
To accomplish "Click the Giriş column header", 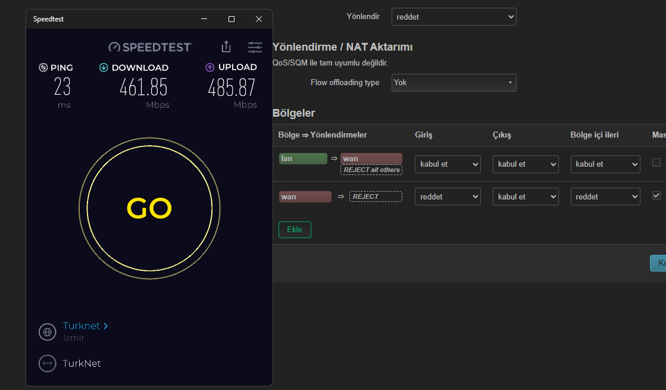I will click(424, 135).
